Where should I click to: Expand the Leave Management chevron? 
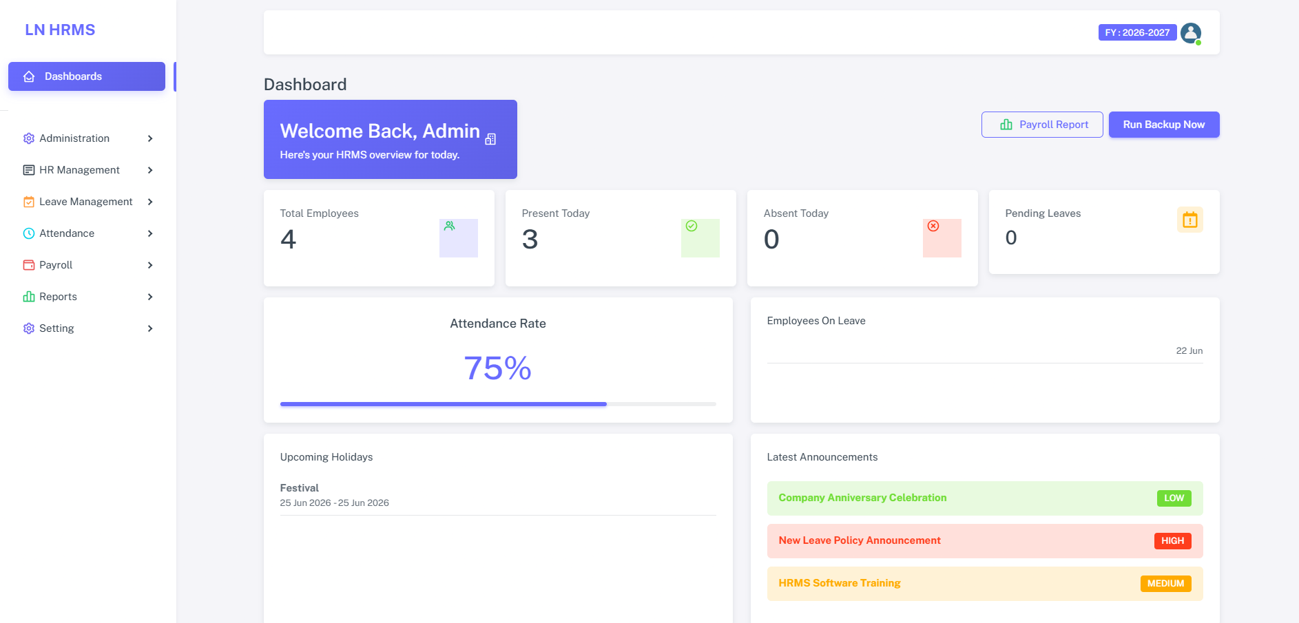150,202
